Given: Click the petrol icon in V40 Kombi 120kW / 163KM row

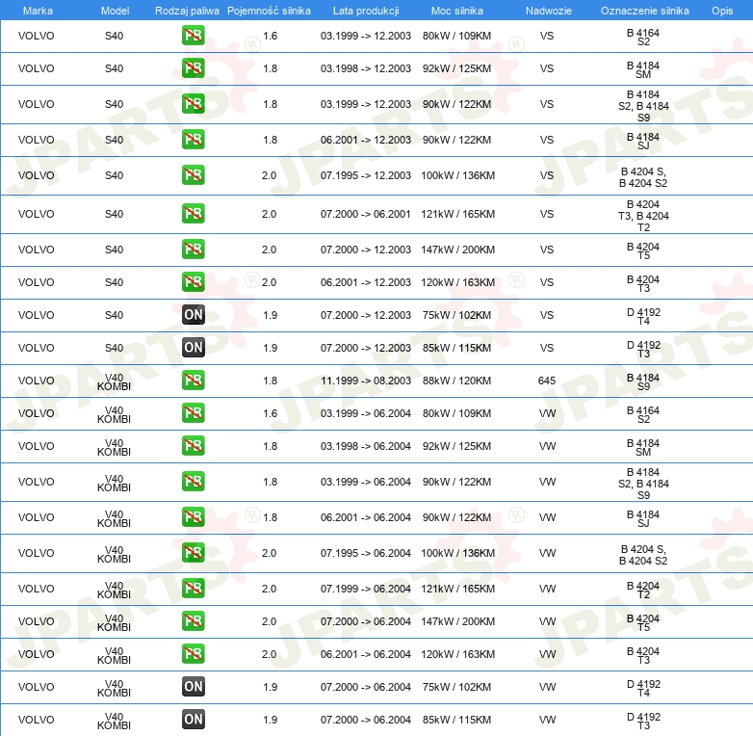Looking at the screenshot, I should pos(193,654).
